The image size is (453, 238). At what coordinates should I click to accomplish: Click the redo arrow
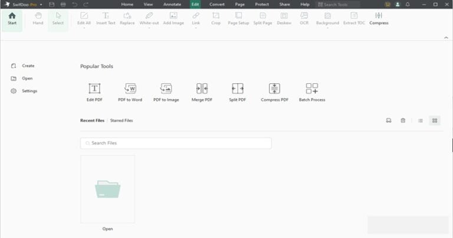[x=86, y=4]
